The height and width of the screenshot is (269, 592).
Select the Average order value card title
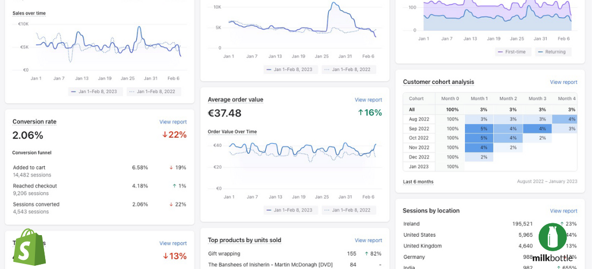pos(235,100)
